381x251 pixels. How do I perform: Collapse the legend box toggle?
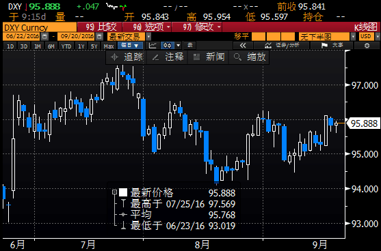point(114,192)
